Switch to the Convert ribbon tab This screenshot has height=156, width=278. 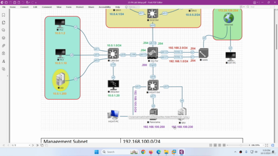[24, 7]
